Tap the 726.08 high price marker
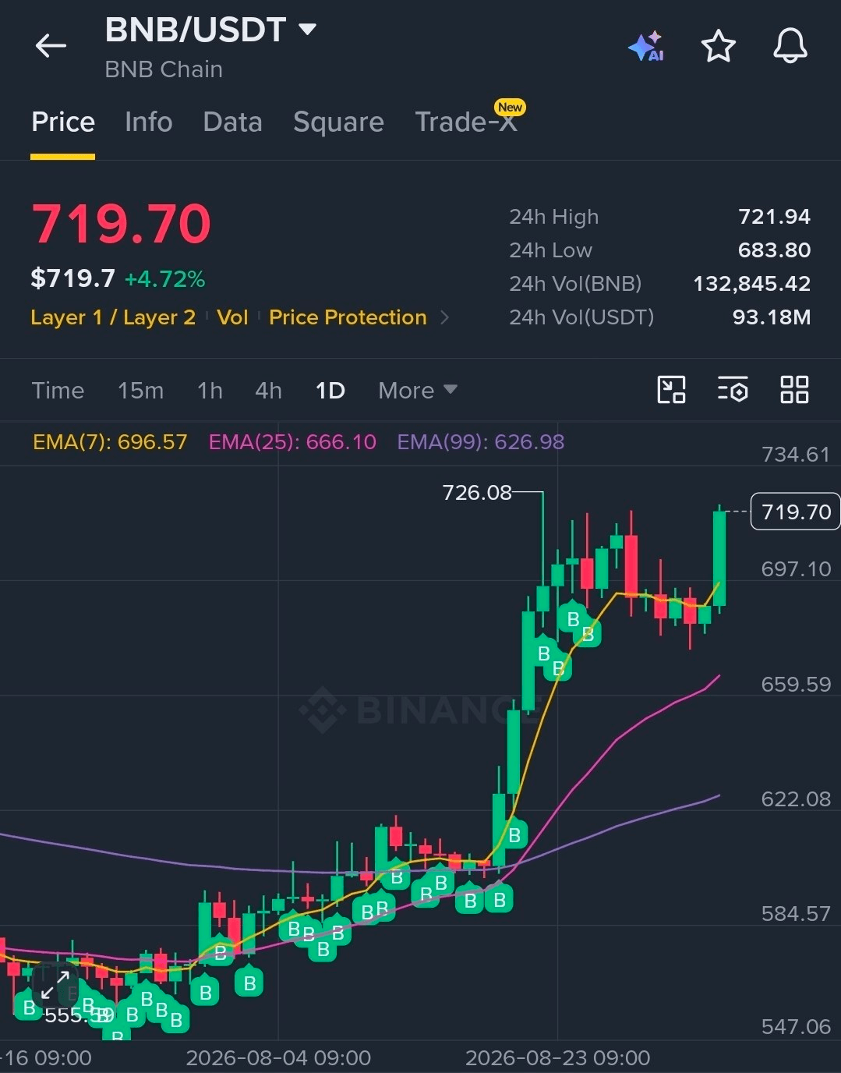Image resolution: width=841 pixels, height=1073 pixels. coord(477,493)
